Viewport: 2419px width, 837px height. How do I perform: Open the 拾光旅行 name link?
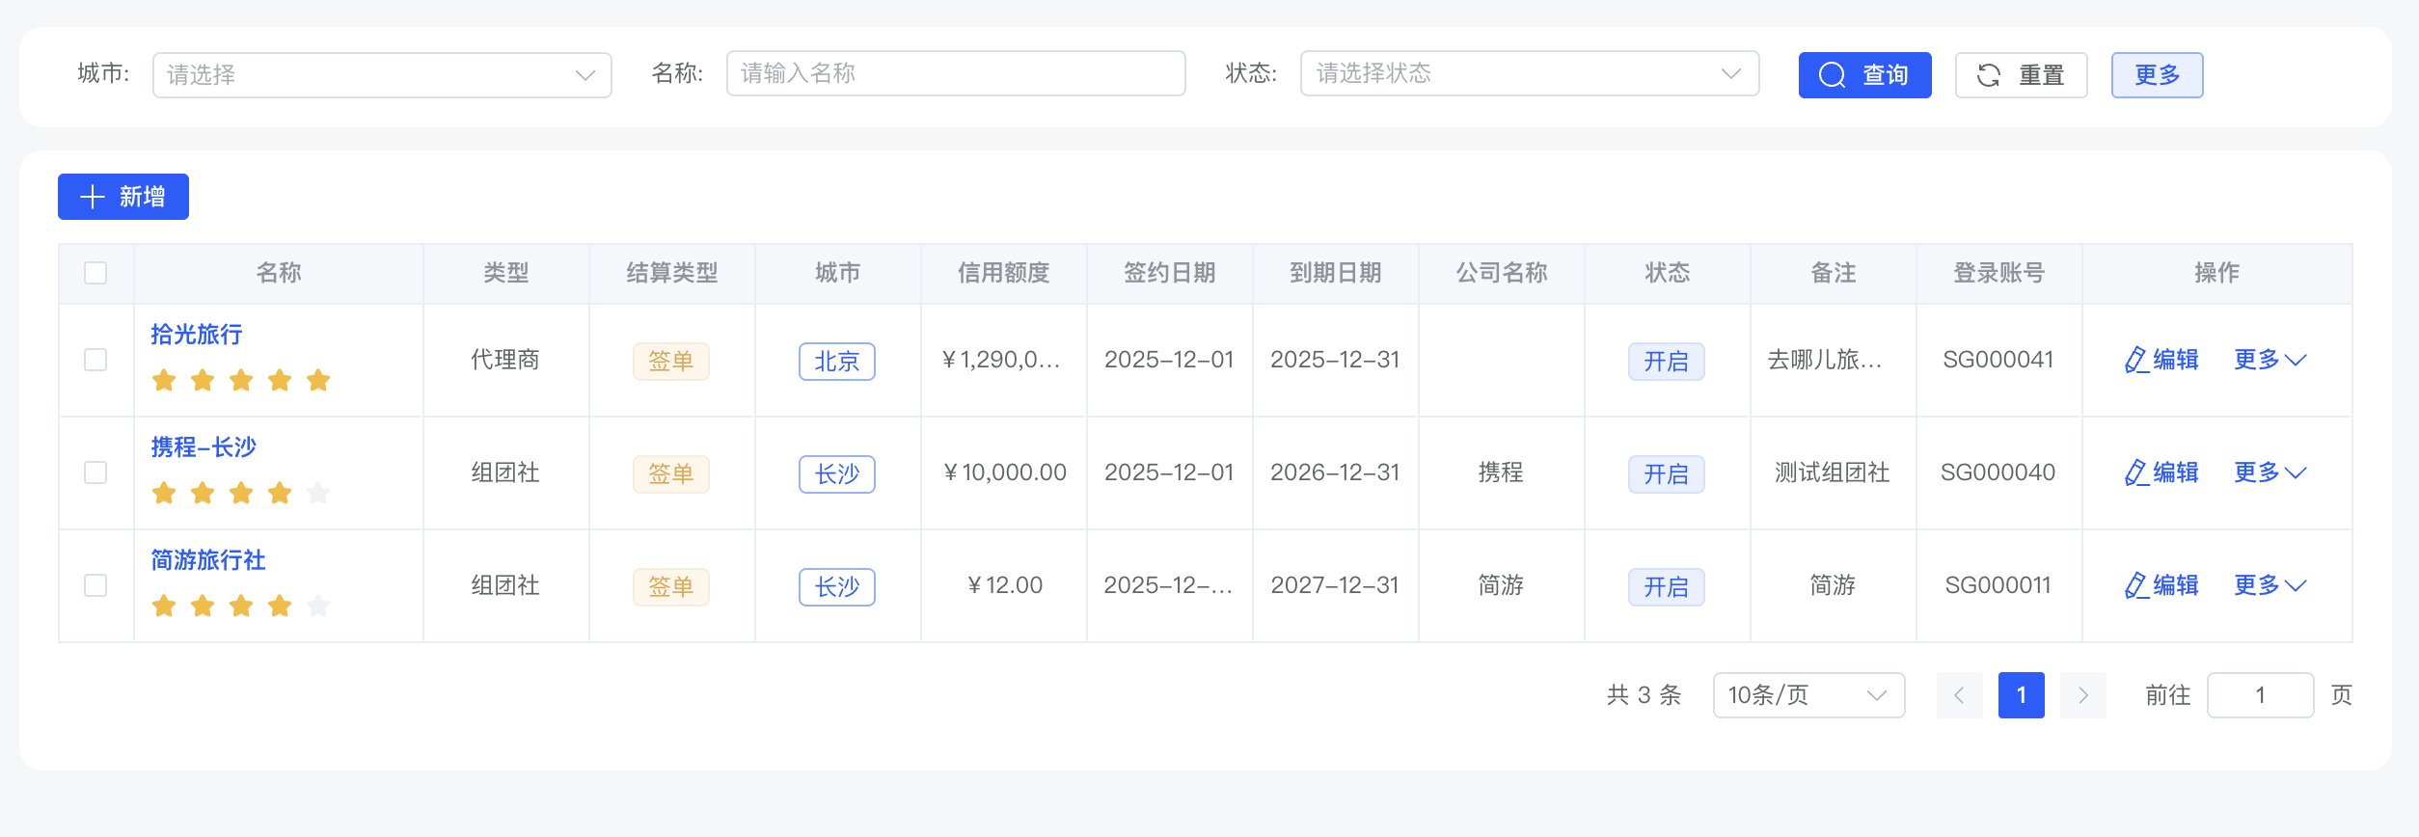197,335
